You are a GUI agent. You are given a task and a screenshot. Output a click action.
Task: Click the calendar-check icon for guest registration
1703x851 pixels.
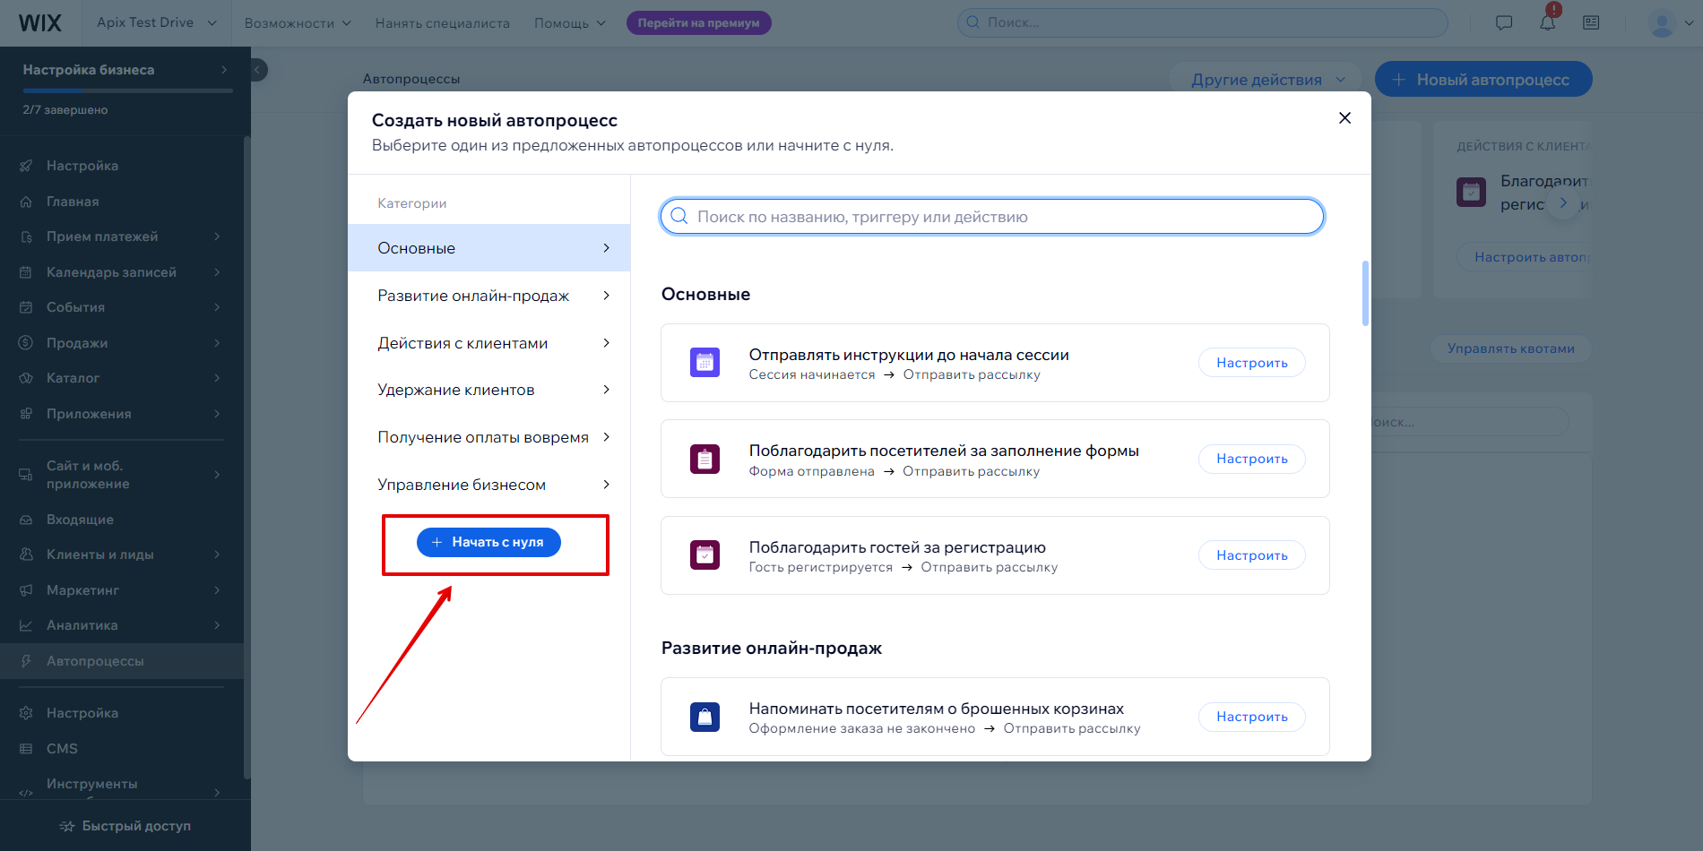pyautogui.click(x=705, y=555)
